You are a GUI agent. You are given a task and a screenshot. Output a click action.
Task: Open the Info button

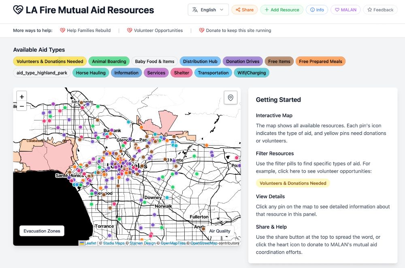pyautogui.click(x=317, y=10)
